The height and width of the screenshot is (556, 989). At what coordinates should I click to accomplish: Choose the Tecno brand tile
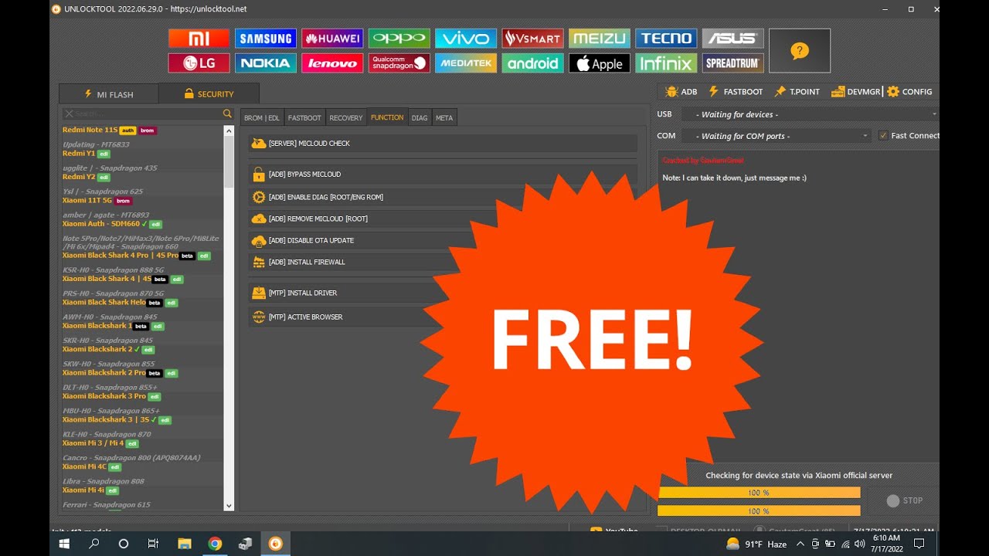(x=666, y=39)
